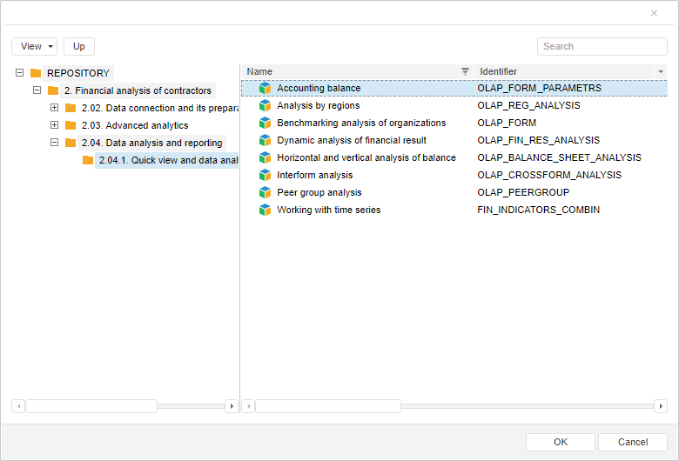
Task: Click the right arrow of the tree pane scrollbar
Action: pos(232,406)
